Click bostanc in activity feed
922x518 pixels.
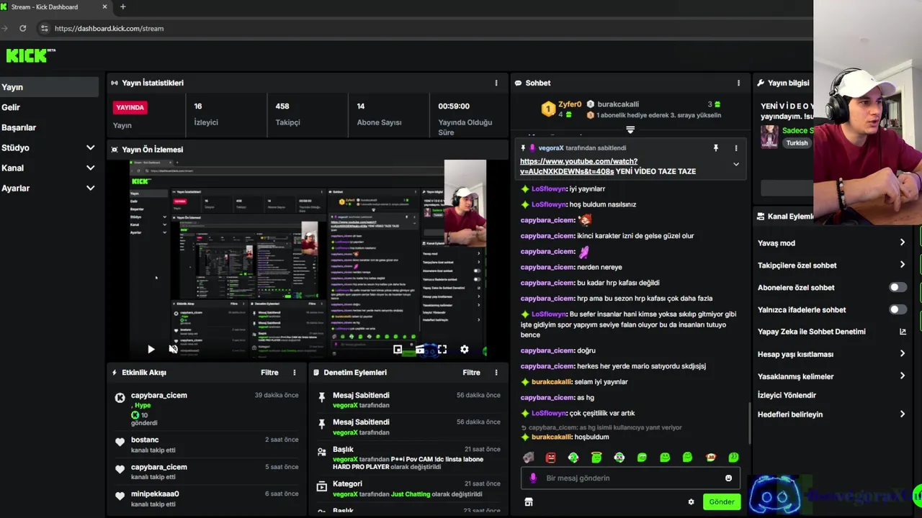point(145,440)
